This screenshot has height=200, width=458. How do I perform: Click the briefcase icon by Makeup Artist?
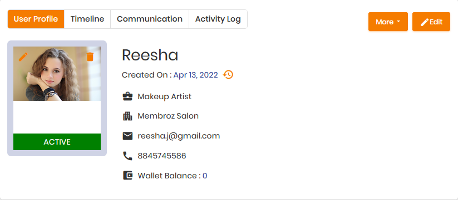tap(127, 96)
